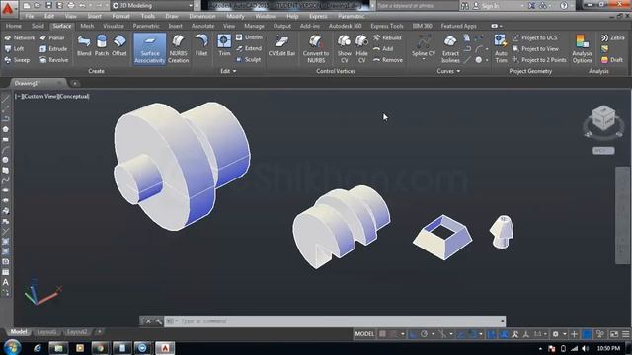Click Hide CV
632x355 pixels.
362,48
